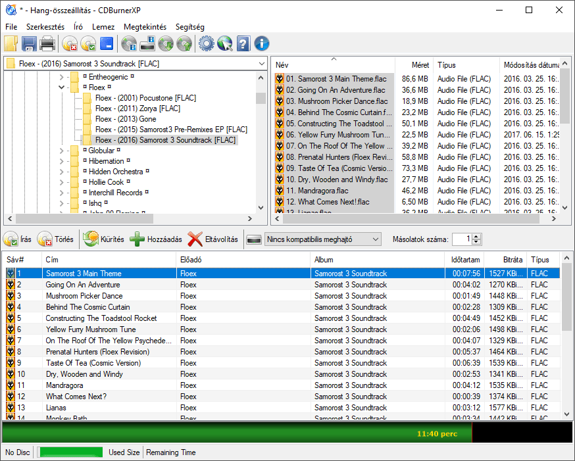Click the drive icon beside the device dropdown
Viewport: 575px width, 461px height.
[x=254, y=239]
